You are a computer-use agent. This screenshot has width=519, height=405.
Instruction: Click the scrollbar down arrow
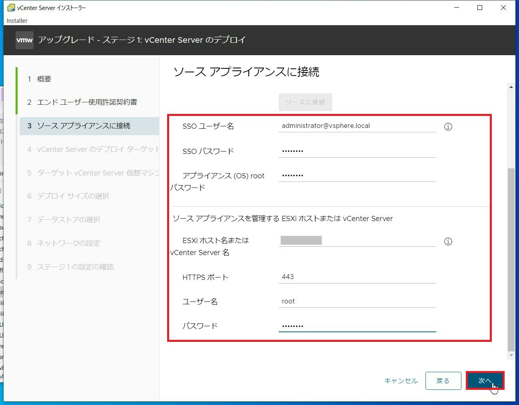511,355
